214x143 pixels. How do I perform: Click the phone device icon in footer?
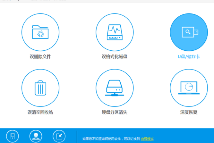click(x=13, y=137)
